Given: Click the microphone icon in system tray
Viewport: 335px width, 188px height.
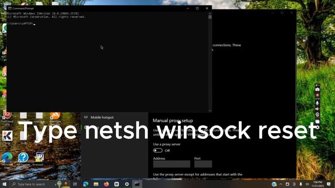Looking at the screenshot, I should (x=301, y=184).
